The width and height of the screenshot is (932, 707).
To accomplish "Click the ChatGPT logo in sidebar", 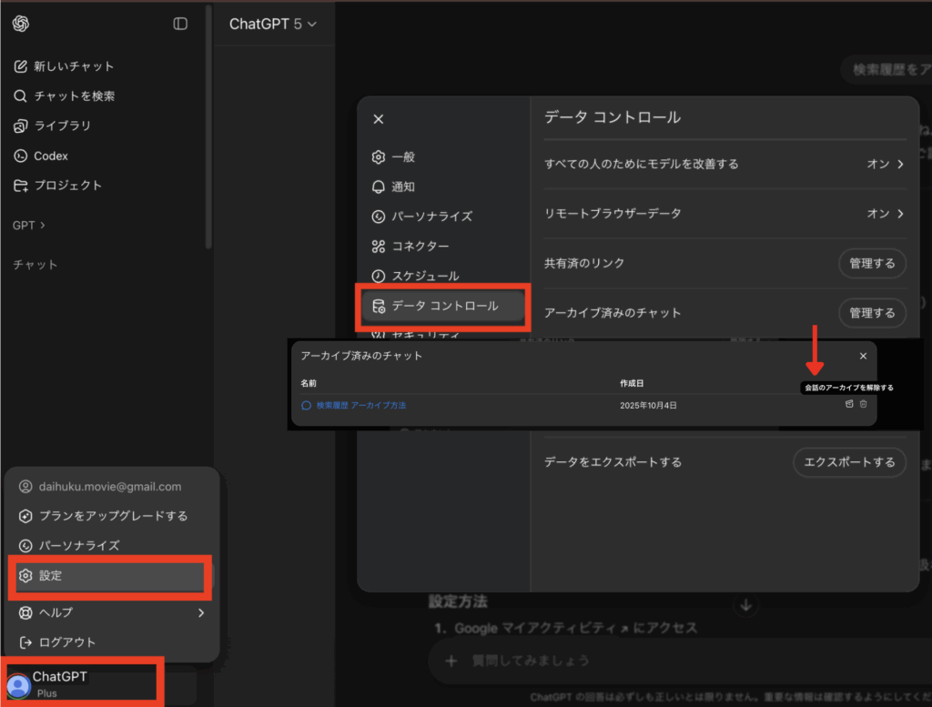I will [x=21, y=24].
